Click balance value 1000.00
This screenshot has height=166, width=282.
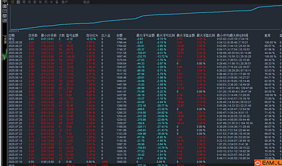pos(121,162)
